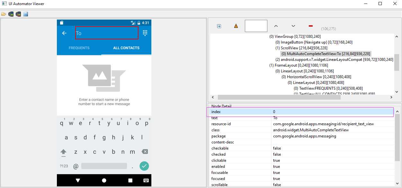Click the Open folder toolbar icon
The height and width of the screenshot is (188, 402).
4,14
